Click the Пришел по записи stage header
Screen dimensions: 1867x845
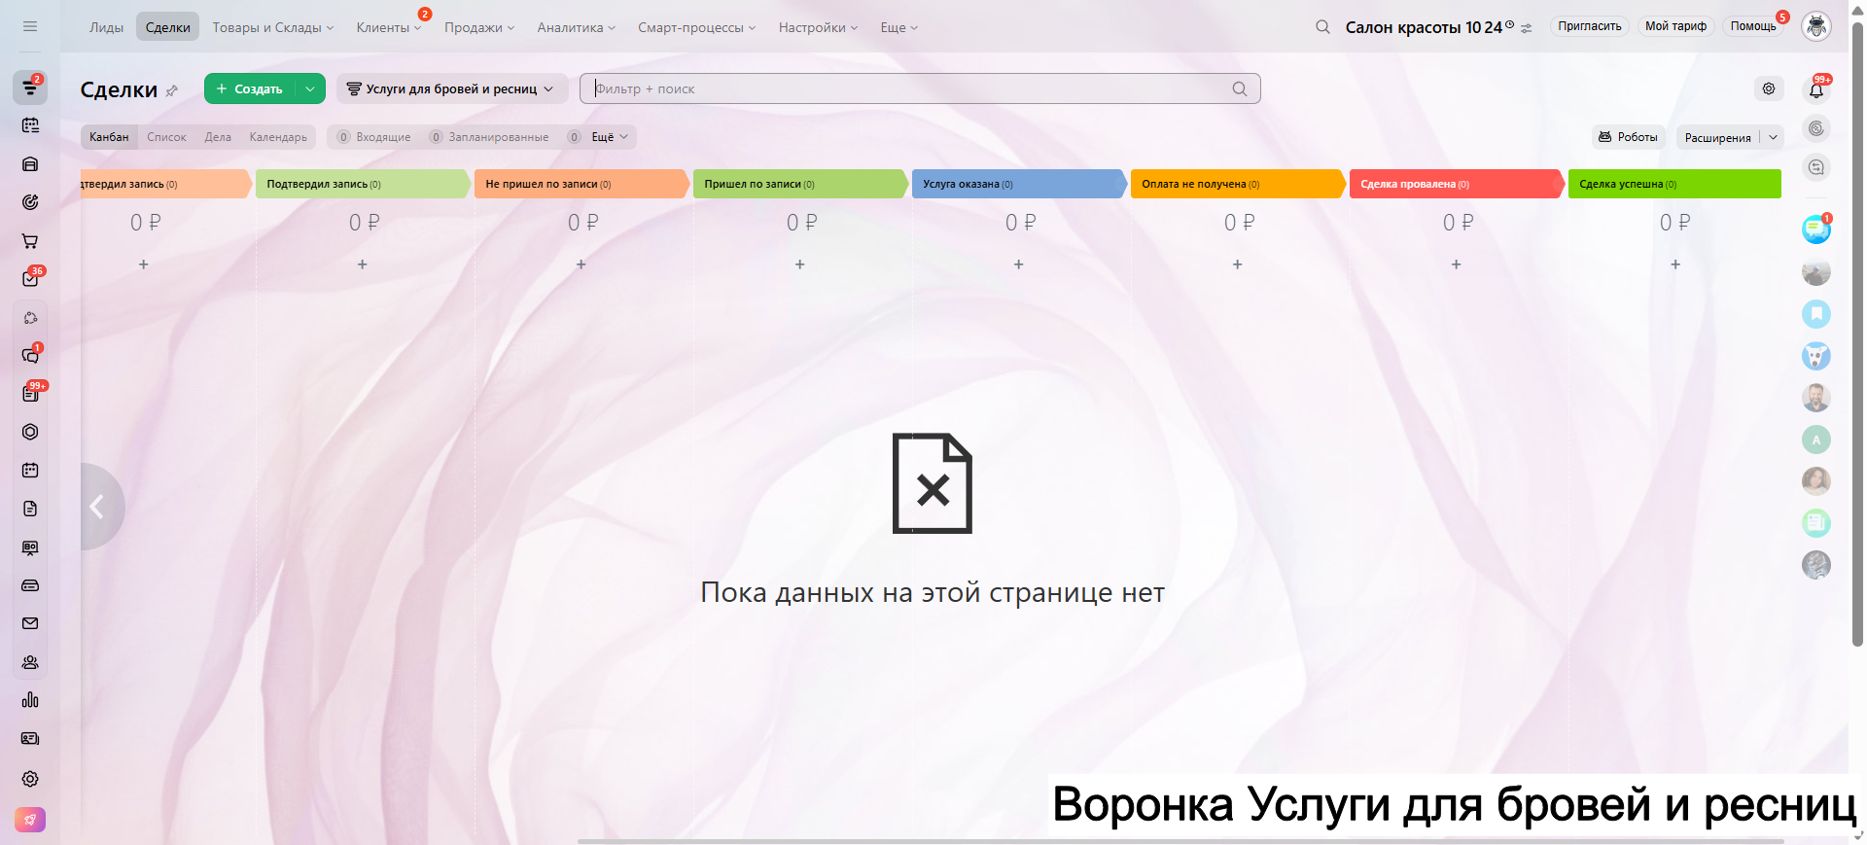(x=801, y=184)
